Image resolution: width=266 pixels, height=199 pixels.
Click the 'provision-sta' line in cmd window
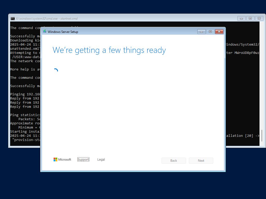click(x=26, y=140)
